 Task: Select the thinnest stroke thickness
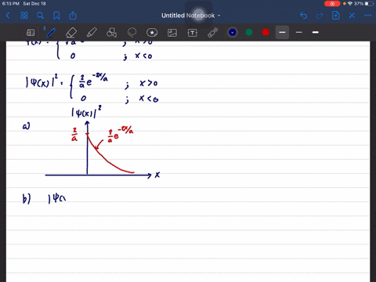tap(299, 32)
